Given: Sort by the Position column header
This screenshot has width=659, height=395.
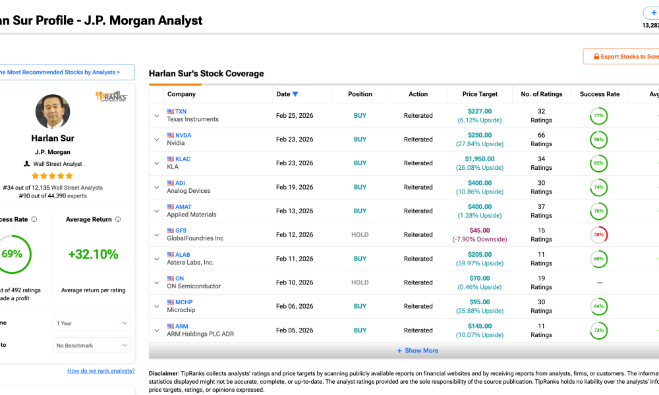Looking at the screenshot, I should click(x=360, y=94).
